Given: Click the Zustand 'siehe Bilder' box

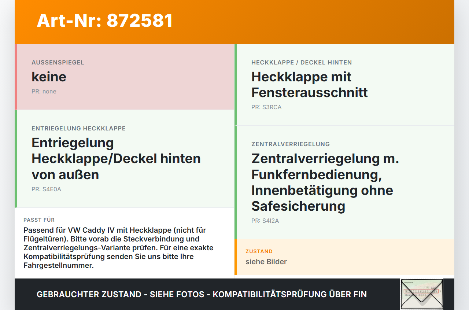Looking at the screenshot, I should 344,257.
